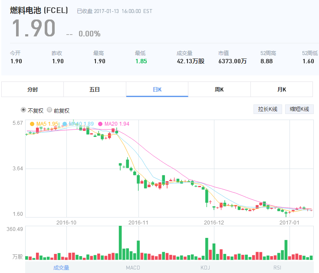The width and height of the screenshot is (319, 273).
Task: Select the 日K chart tab
Action: coord(157,90)
